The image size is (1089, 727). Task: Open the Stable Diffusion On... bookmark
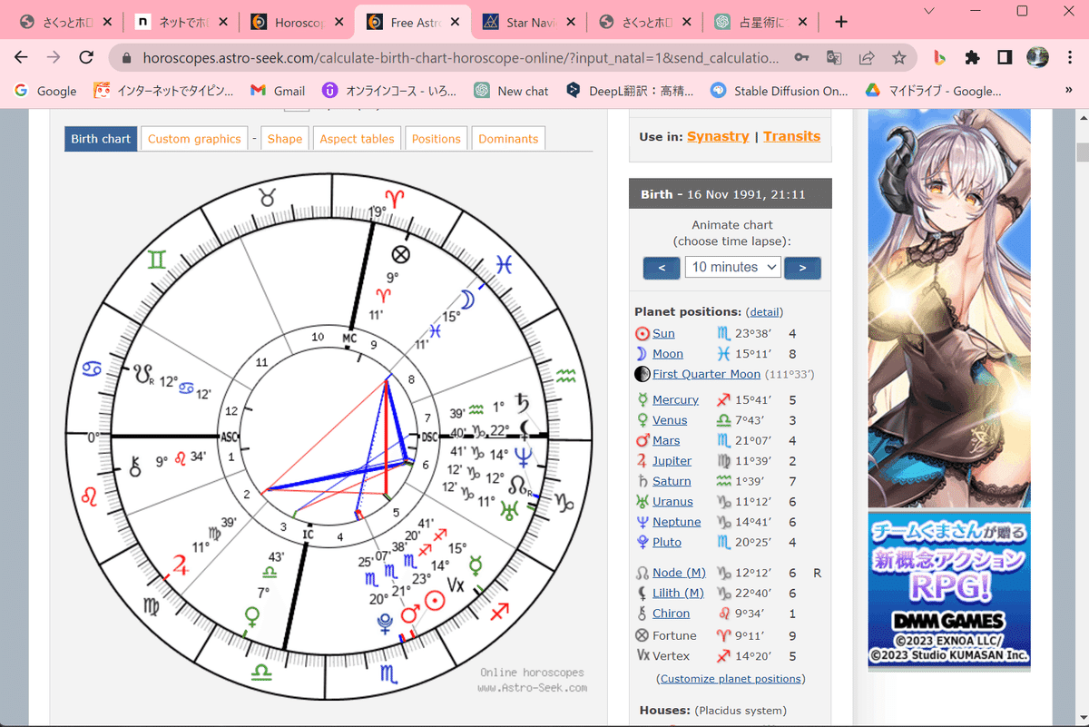coord(779,91)
